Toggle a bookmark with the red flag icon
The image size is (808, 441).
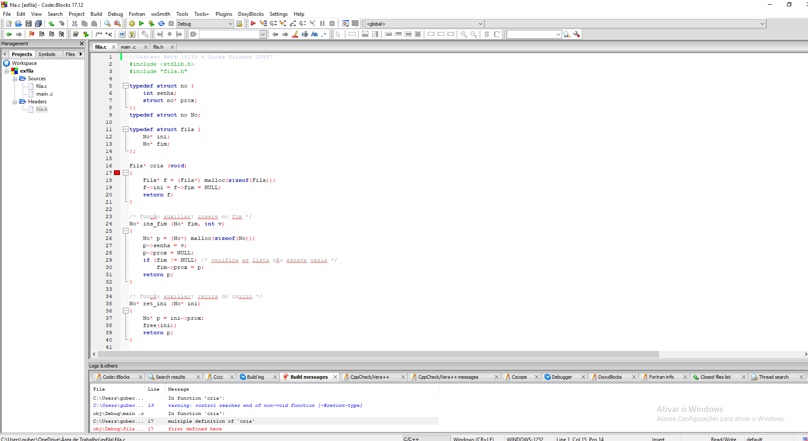(32, 34)
